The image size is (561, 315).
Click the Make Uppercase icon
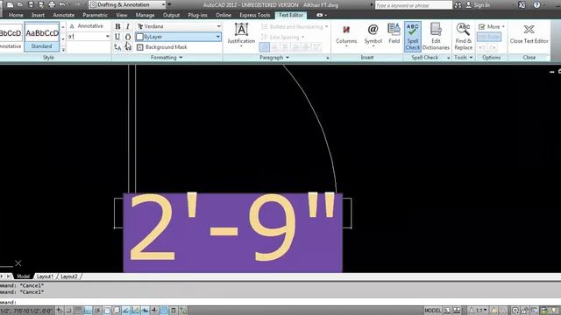(117, 47)
